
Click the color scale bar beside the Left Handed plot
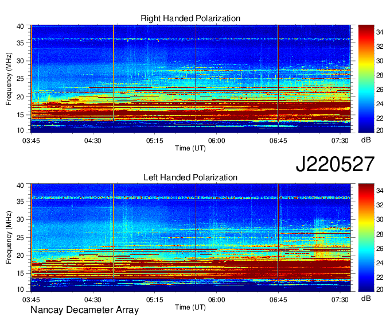tap(366, 238)
